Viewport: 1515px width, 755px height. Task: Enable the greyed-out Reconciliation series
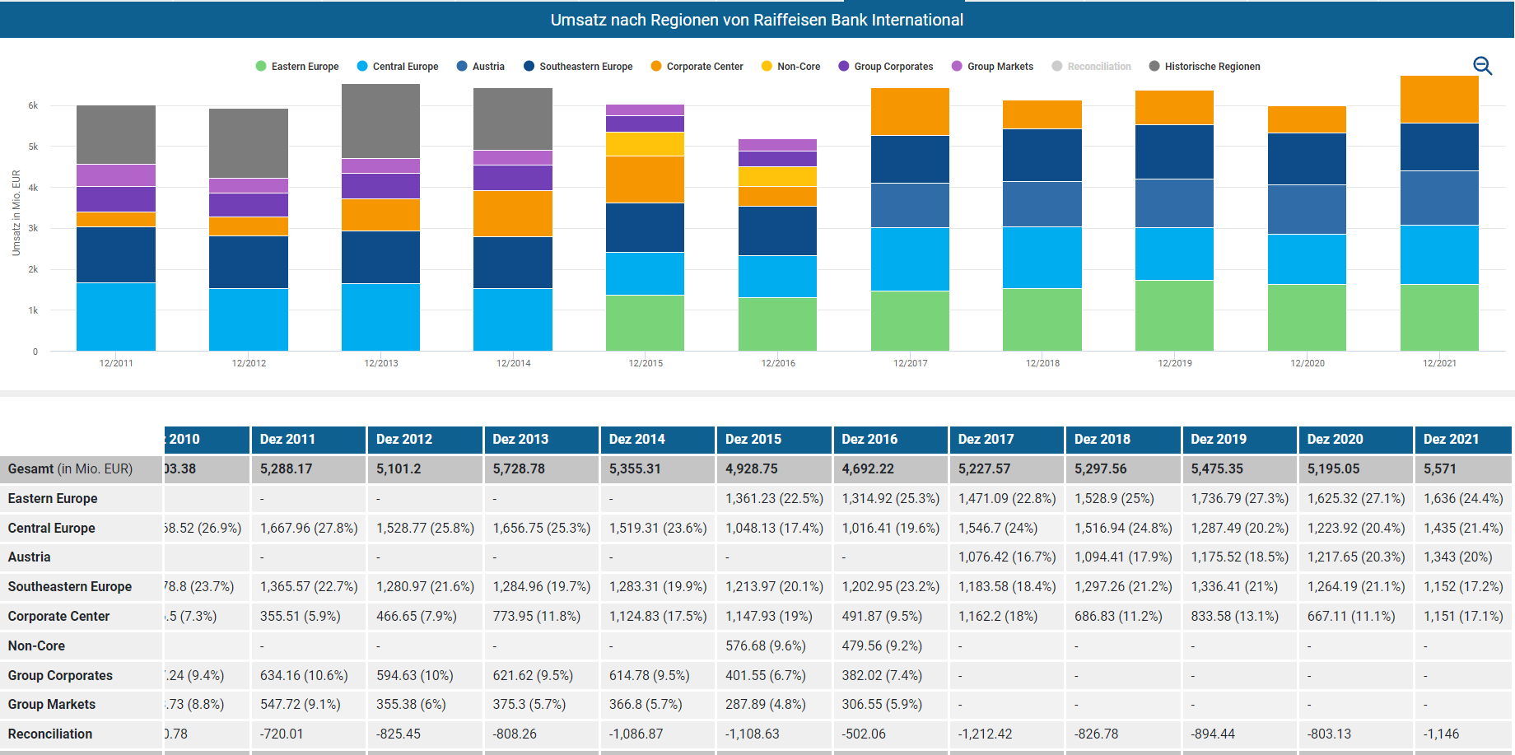coord(1091,67)
